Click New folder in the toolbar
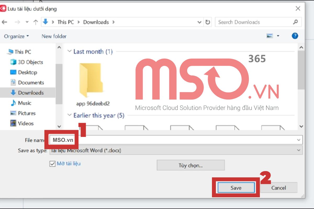Screen dimensions: 314x209 (54, 36)
